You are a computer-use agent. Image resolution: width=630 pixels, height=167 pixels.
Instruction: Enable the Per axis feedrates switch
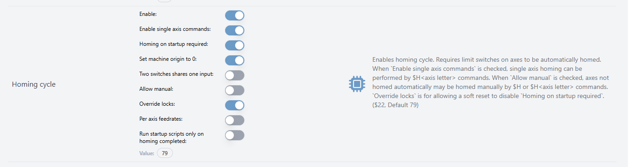coord(235,120)
